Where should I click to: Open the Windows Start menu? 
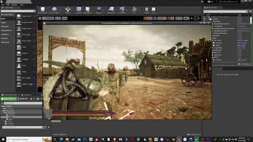point(3,139)
